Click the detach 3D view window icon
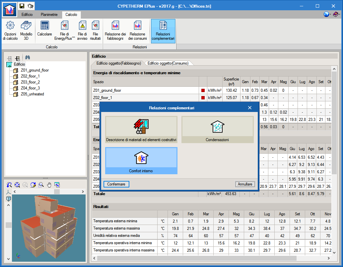This screenshot has width=343, height=267. pyautogui.click(x=57, y=185)
